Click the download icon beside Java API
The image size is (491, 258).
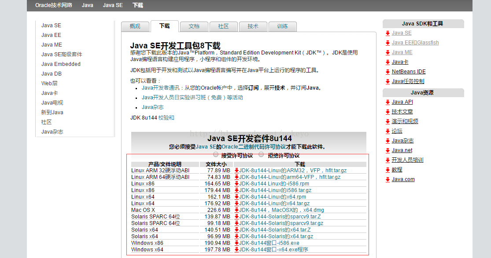pyautogui.click(x=388, y=102)
